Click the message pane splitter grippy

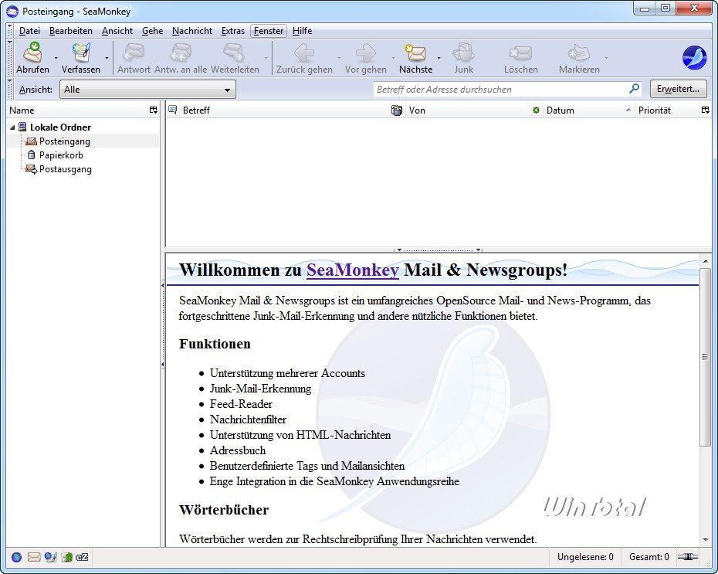(439, 250)
